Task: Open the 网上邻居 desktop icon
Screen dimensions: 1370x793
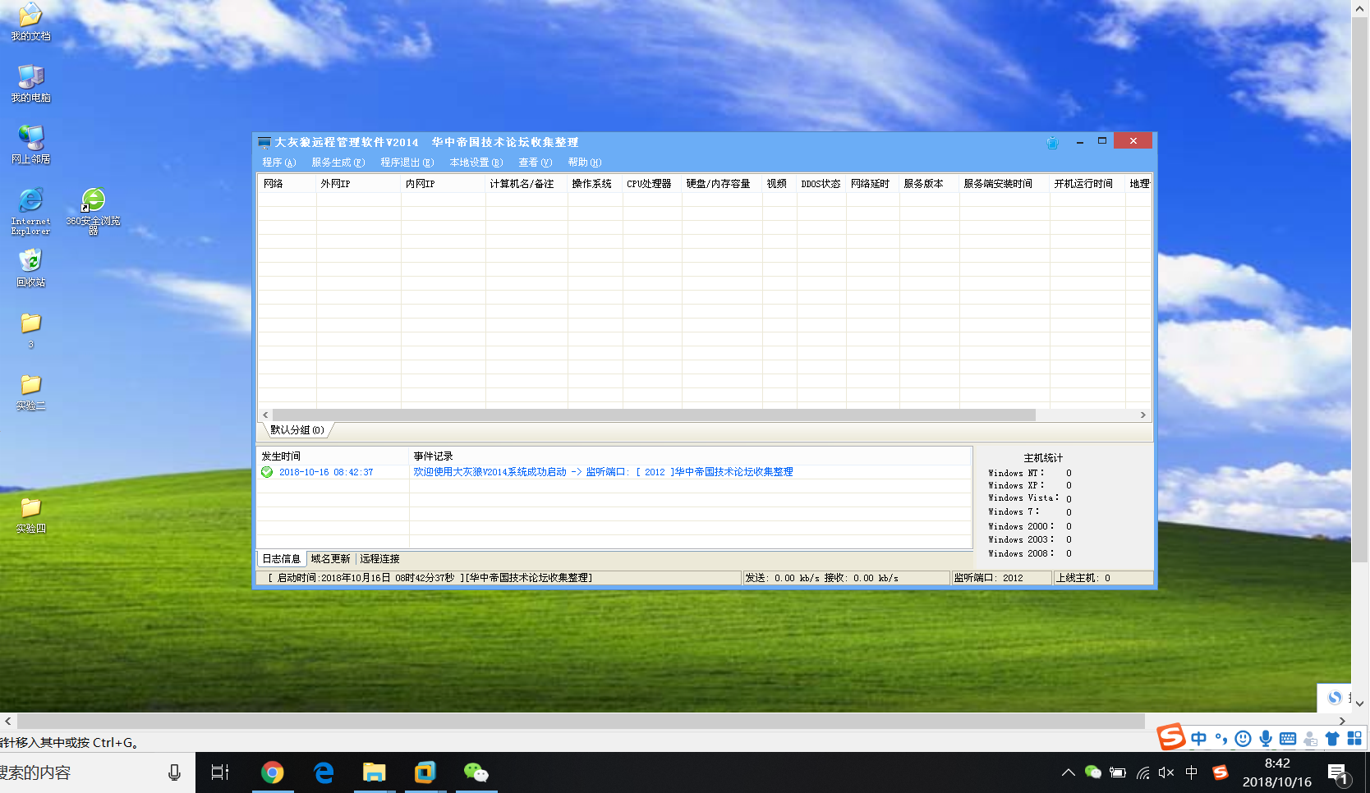Action: [30, 144]
